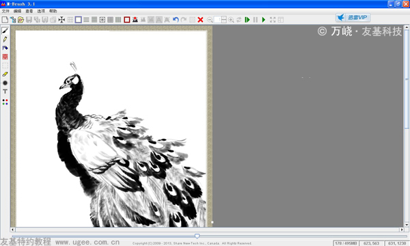The width and height of the screenshot is (410, 246).
Task: Click the status bar value 623, 563
Action: coord(371,243)
